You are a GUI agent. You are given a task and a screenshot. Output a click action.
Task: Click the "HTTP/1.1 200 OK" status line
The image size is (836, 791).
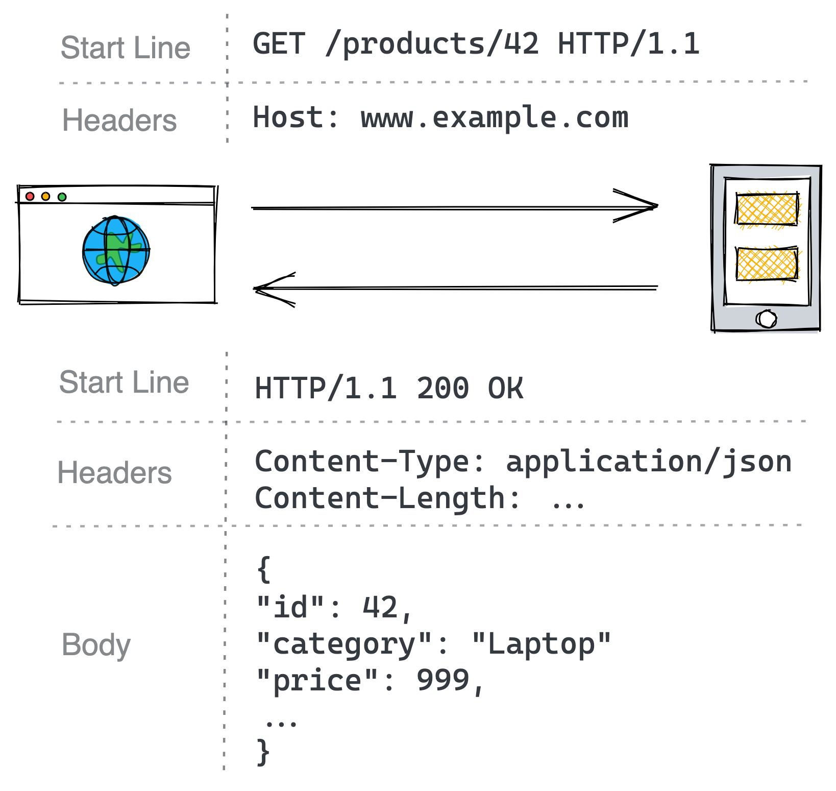tap(388, 388)
